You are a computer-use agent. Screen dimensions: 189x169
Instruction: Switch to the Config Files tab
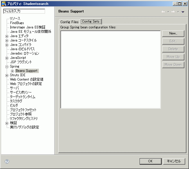(69, 22)
